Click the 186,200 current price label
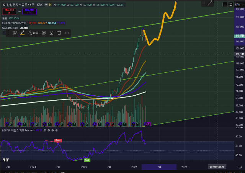The height and width of the screenshot is (173, 245). [x=240, y=36]
